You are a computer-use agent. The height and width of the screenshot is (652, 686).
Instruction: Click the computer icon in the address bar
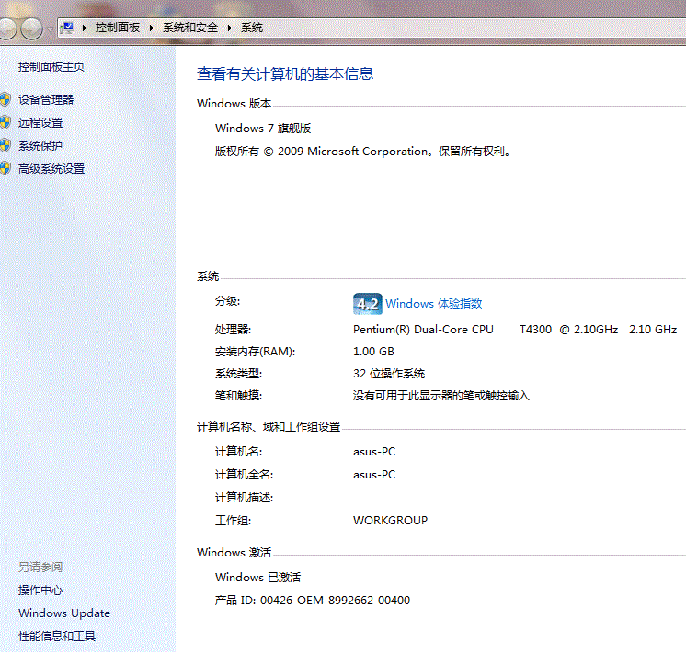(x=67, y=28)
